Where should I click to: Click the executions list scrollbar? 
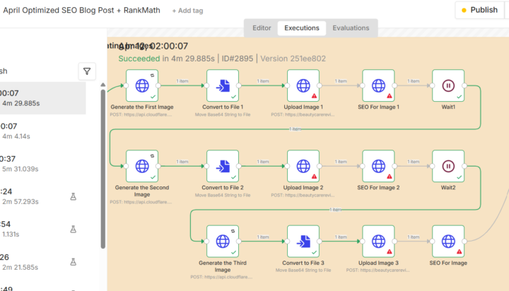(x=103, y=169)
